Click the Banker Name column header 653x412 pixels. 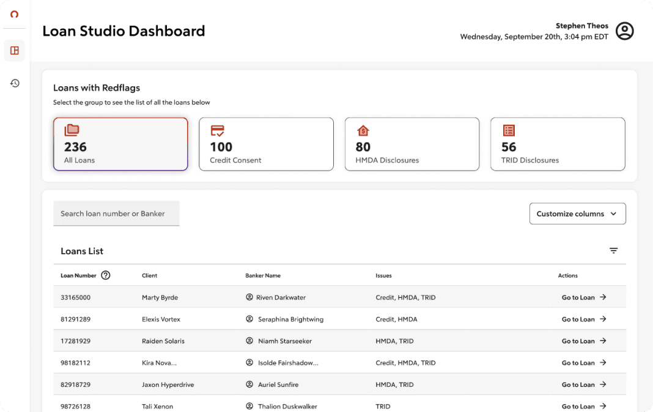[263, 276]
